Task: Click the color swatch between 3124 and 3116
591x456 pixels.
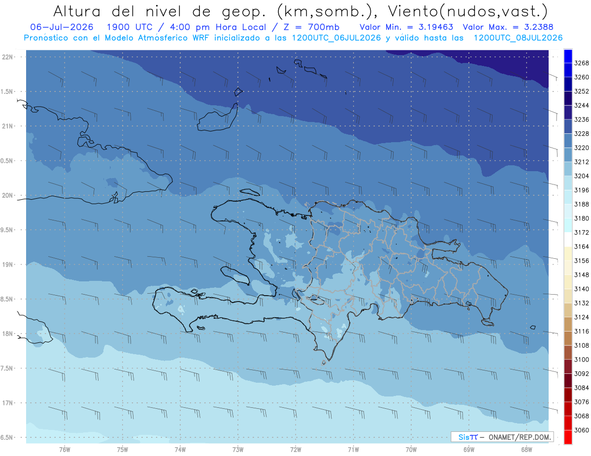Action: click(x=568, y=324)
